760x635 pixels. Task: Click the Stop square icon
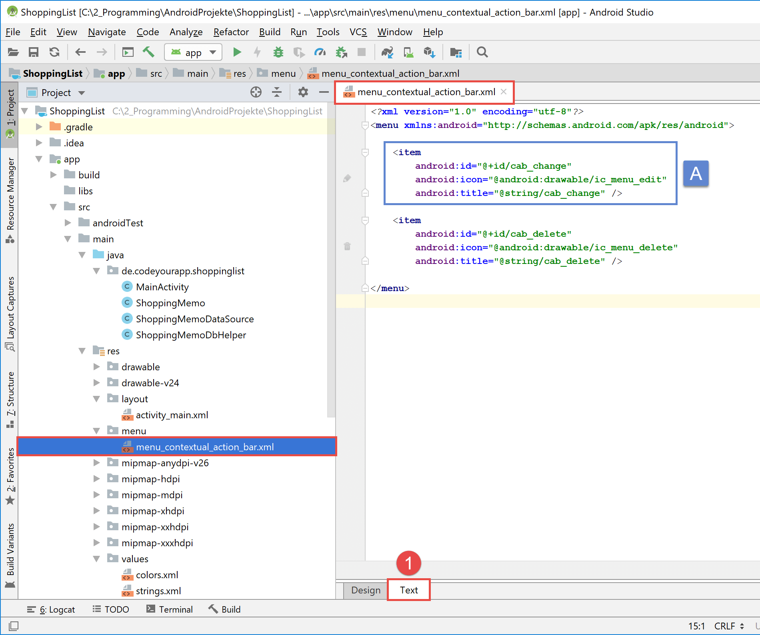click(x=362, y=52)
